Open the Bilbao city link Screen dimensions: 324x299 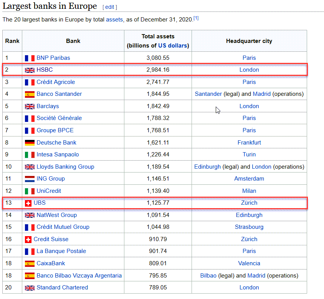click(x=208, y=276)
